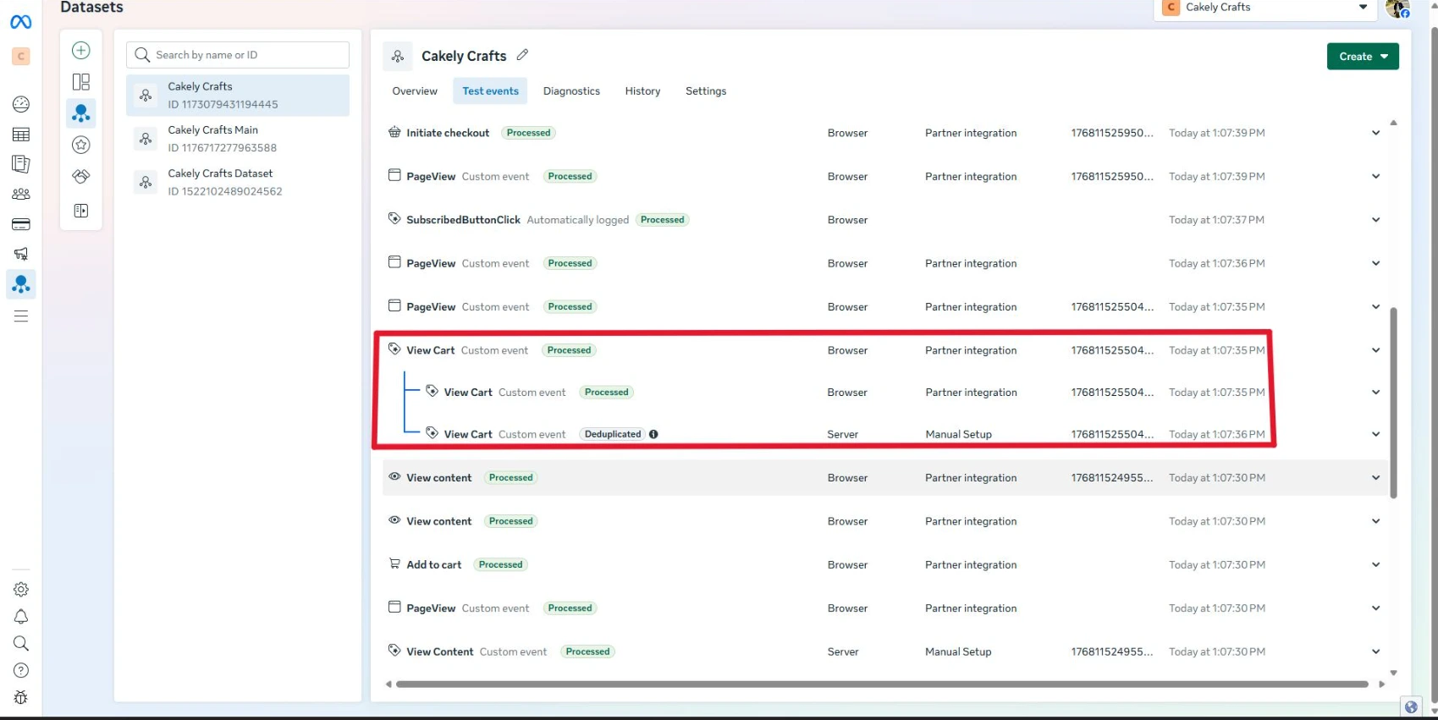
Task: Open the all tools hamburger menu icon
Action: tap(21, 316)
